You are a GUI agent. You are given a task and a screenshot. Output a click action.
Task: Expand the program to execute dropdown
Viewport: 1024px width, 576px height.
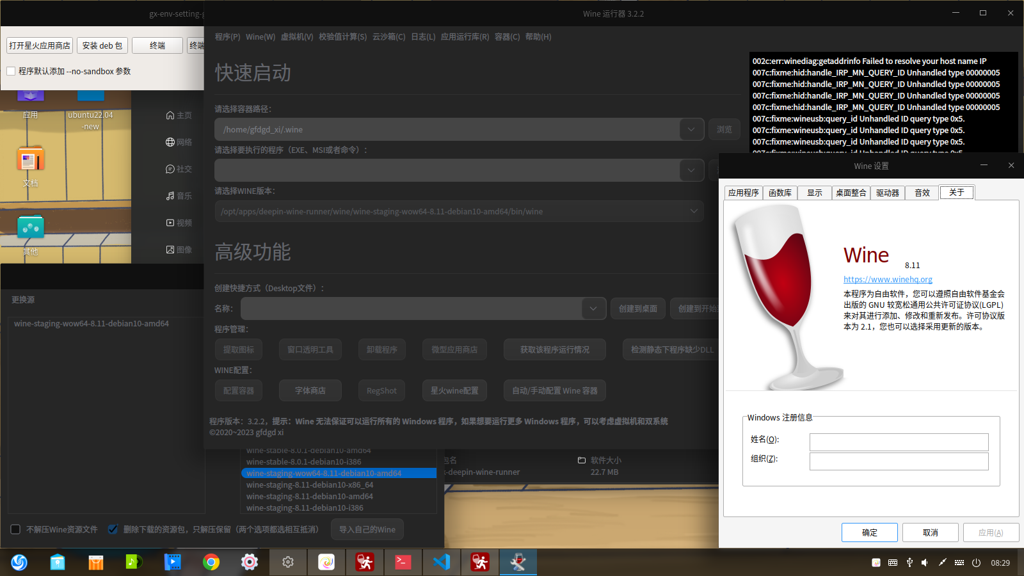click(691, 170)
